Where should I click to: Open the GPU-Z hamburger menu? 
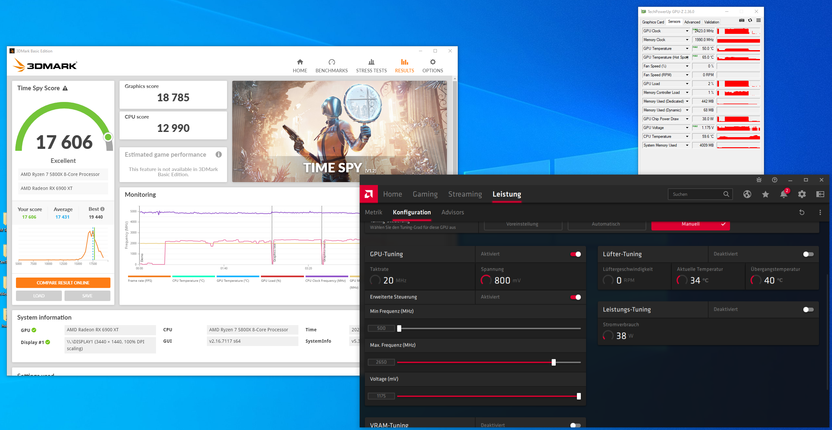(758, 21)
